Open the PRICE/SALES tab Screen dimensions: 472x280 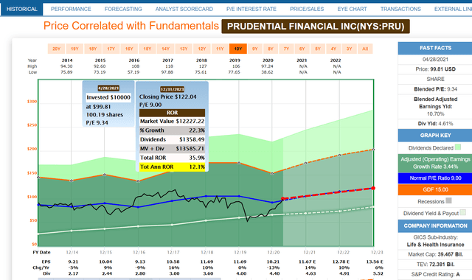point(307,9)
